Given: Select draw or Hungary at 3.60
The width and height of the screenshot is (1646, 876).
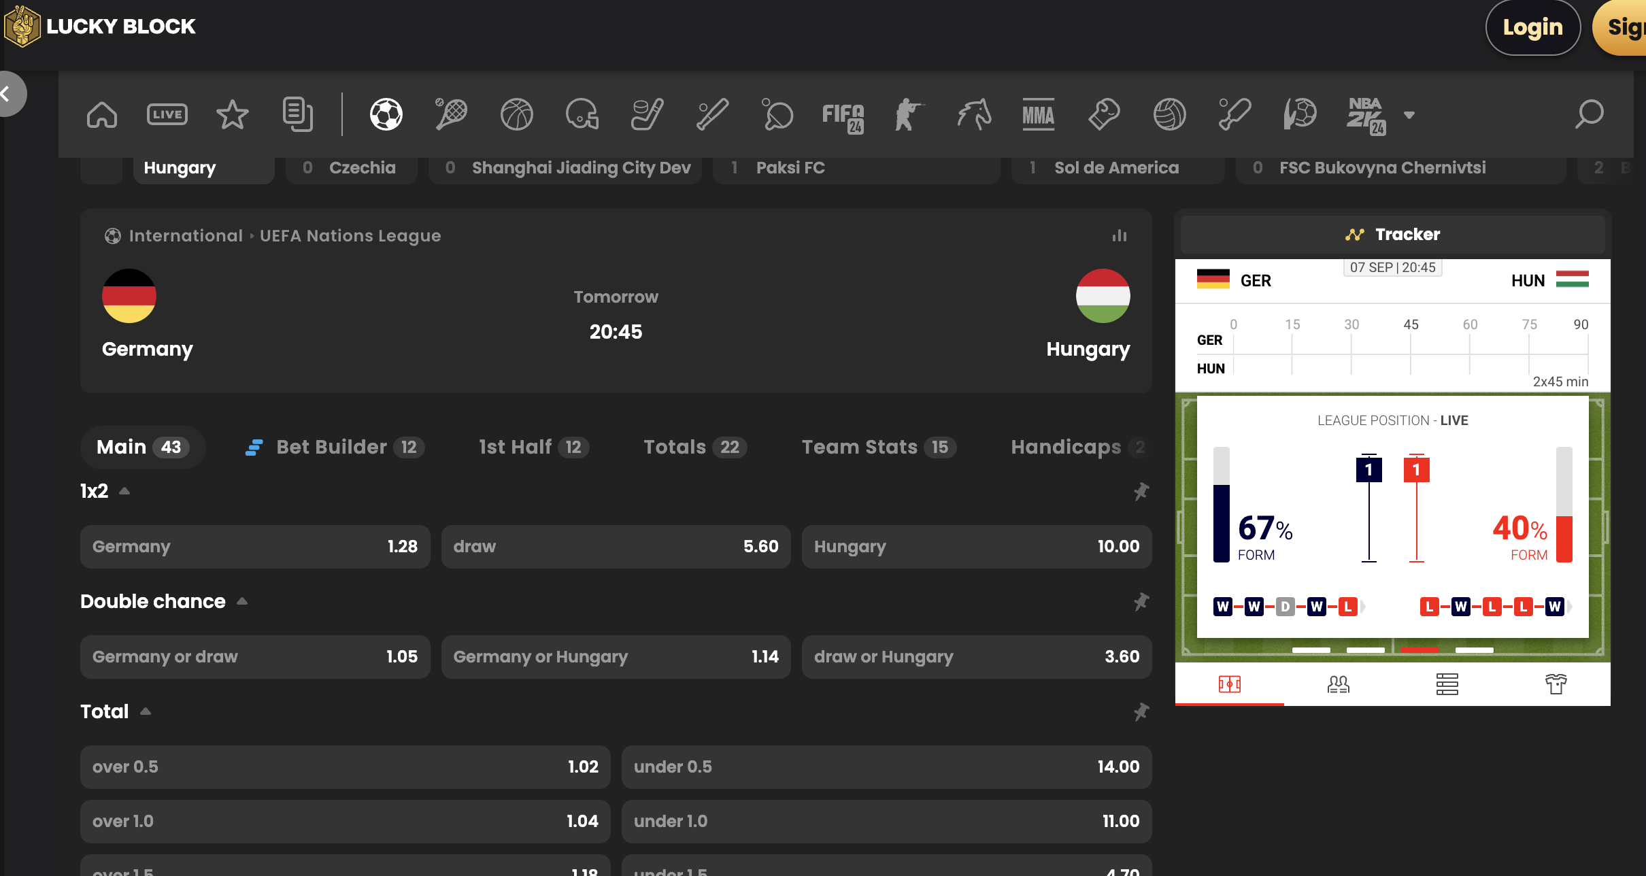Looking at the screenshot, I should (x=977, y=656).
